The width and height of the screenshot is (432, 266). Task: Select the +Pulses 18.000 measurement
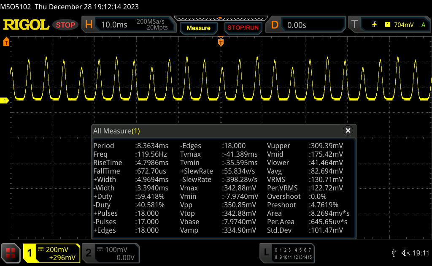pyautogui.click(x=126, y=213)
